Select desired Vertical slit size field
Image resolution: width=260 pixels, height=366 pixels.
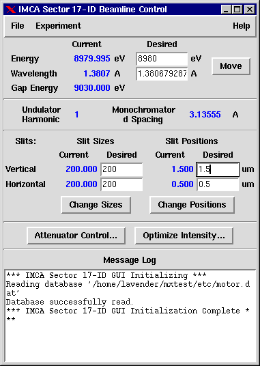(121, 169)
